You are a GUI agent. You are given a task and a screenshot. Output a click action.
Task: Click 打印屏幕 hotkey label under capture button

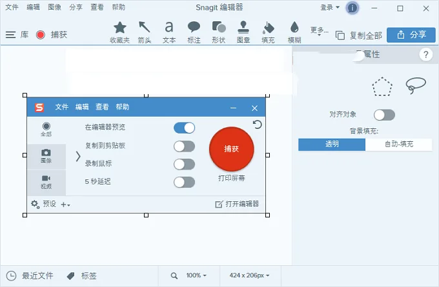click(x=232, y=178)
